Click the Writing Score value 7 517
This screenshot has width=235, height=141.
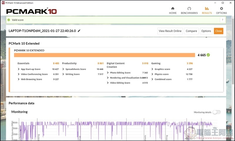pyautogui.click(x=100, y=74)
